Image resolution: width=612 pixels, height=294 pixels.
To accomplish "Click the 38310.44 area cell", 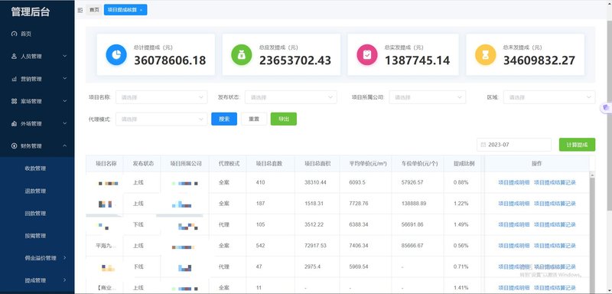I will [x=315, y=182].
